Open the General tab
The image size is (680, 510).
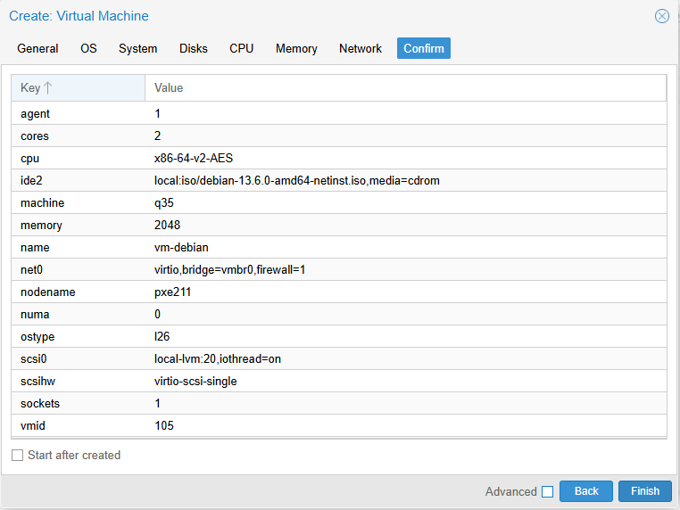pyautogui.click(x=37, y=48)
